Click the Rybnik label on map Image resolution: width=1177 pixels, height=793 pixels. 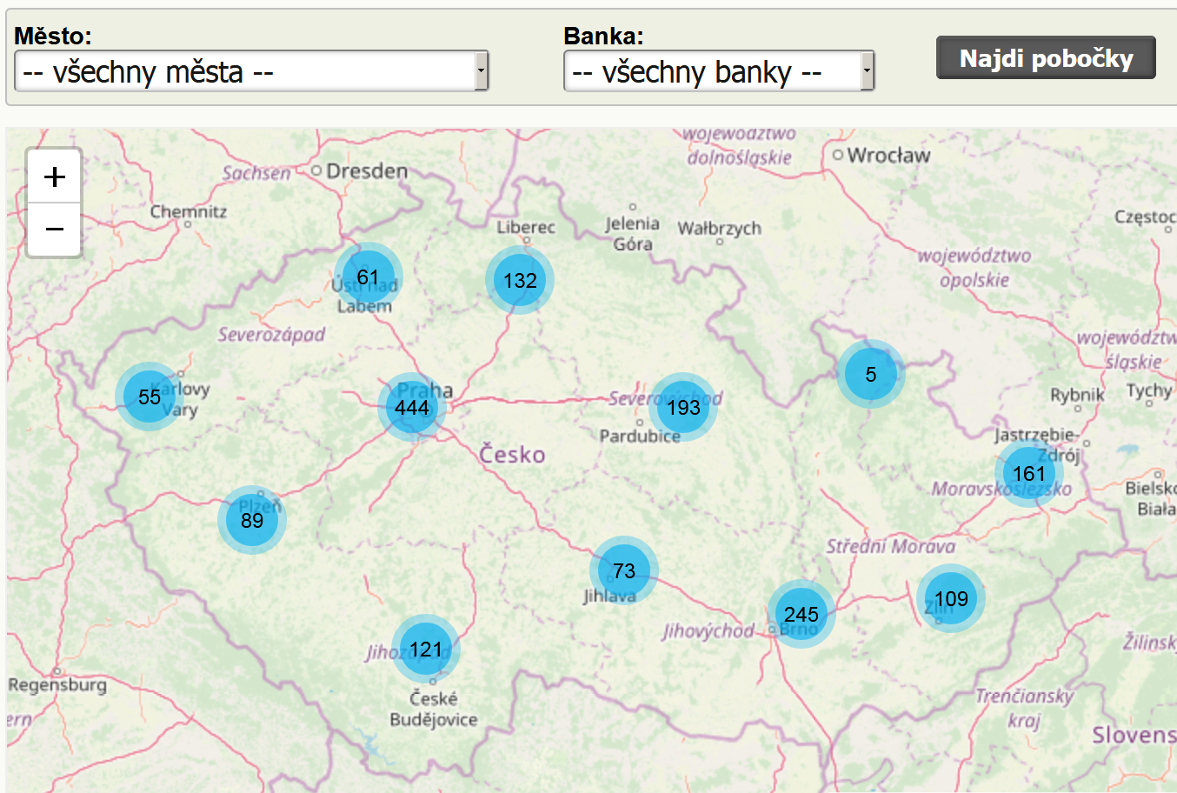1077,395
